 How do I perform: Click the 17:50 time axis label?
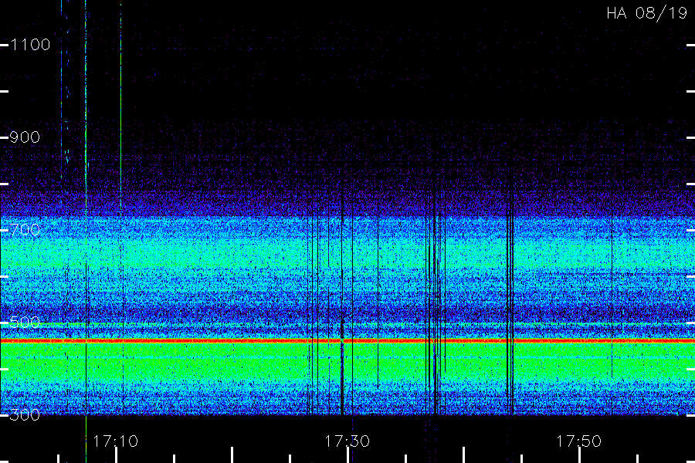[579, 441]
